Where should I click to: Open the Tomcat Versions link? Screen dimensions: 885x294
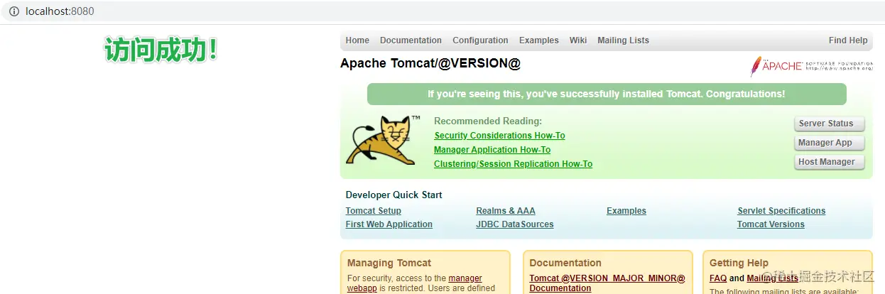[771, 224]
